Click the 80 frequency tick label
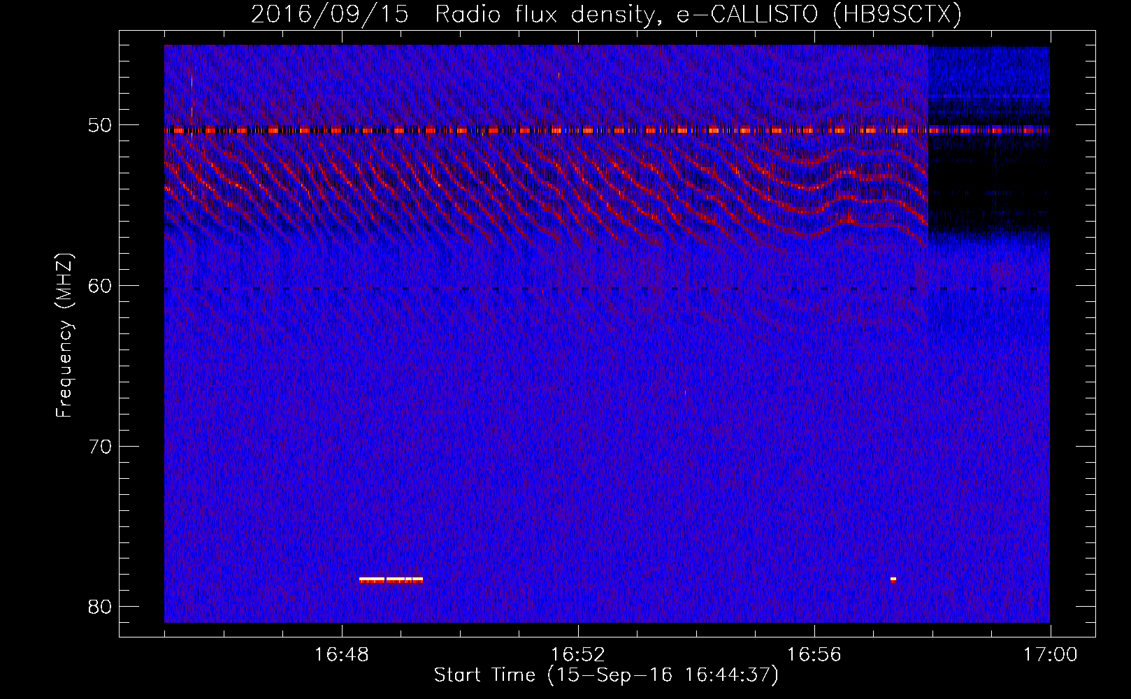 101,606
